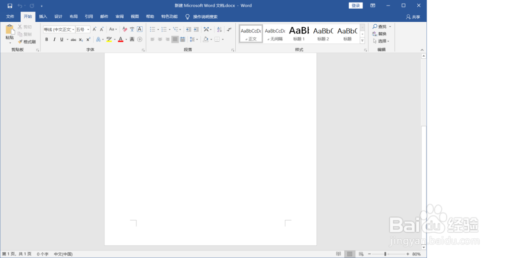Open the font size (五号) dropdown
The image size is (507, 258).
point(88,29)
